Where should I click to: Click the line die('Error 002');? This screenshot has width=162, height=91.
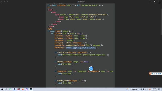click(66, 74)
